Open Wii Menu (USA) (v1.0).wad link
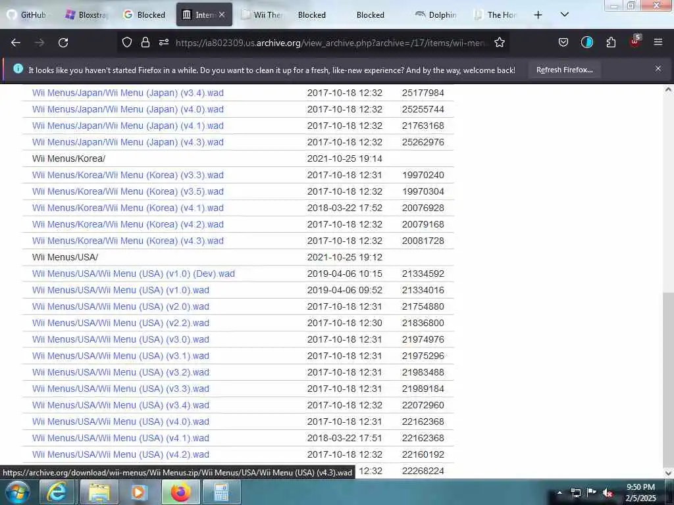The width and height of the screenshot is (674, 505). [x=120, y=290]
